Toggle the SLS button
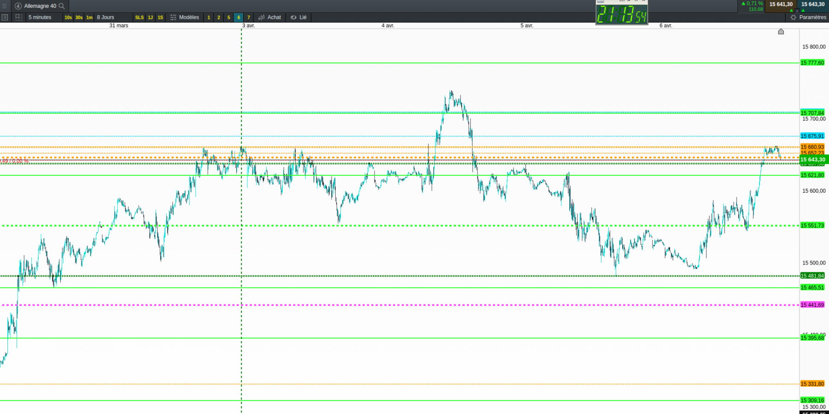 [139, 17]
